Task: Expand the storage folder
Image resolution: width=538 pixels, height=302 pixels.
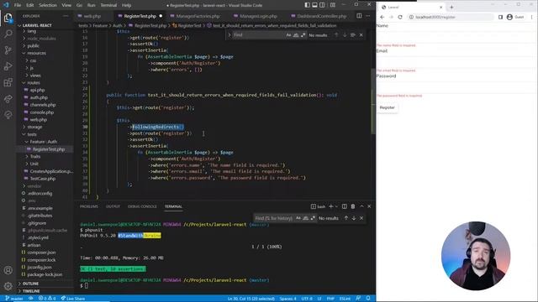Action: point(34,127)
